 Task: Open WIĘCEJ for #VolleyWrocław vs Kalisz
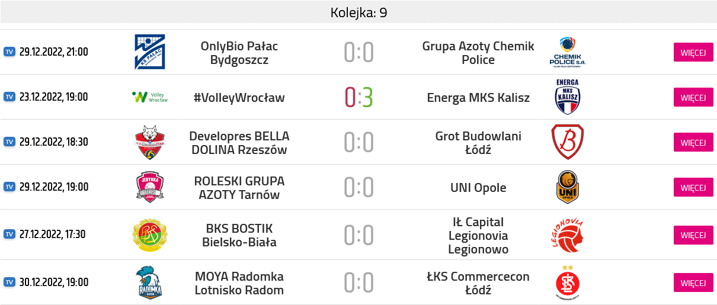[x=693, y=97]
